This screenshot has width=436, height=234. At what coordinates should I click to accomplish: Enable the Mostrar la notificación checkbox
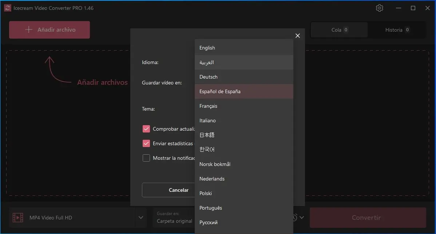[146, 158]
